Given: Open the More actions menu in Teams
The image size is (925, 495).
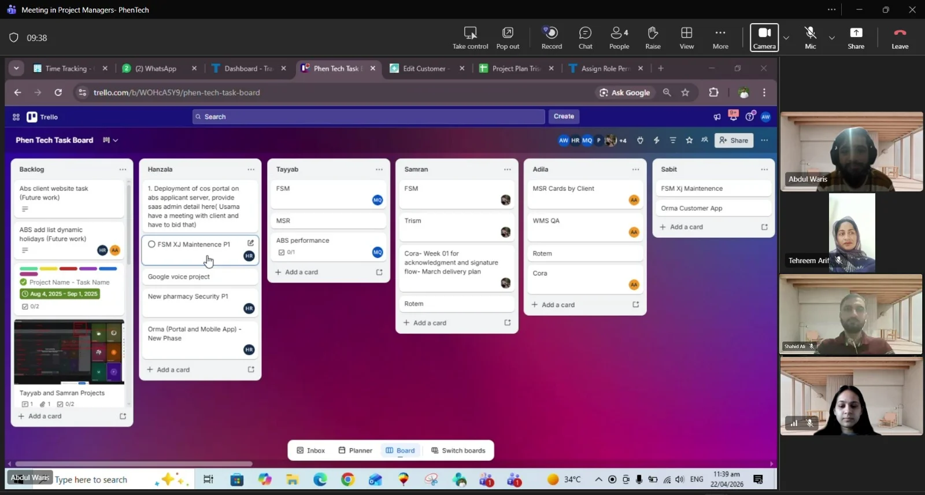Looking at the screenshot, I should [720, 38].
